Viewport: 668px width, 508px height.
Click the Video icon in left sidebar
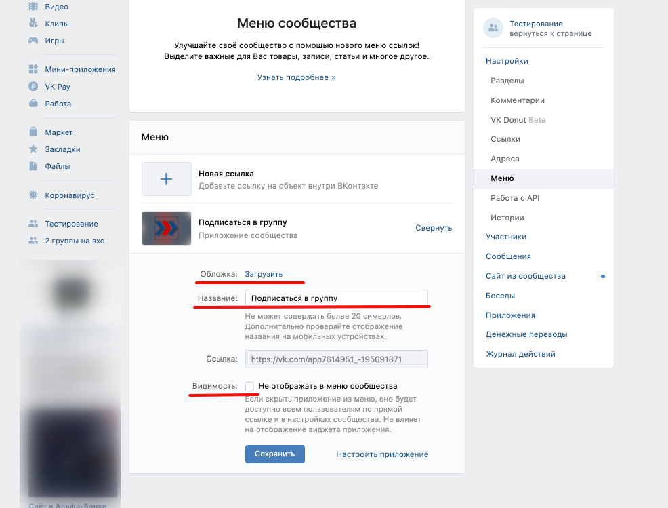33,7
